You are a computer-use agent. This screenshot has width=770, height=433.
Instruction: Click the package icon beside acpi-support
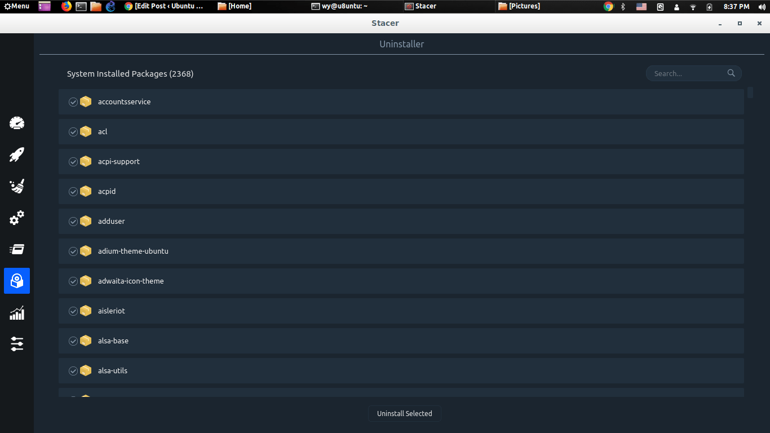(86, 161)
